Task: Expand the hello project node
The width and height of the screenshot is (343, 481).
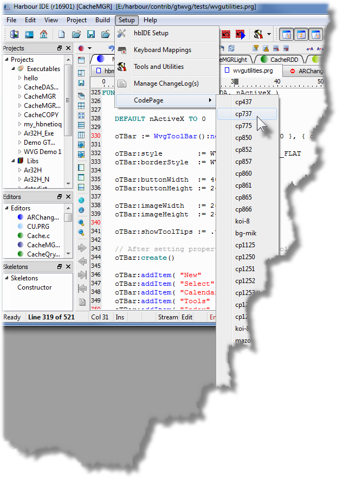Action: point(20,78)
